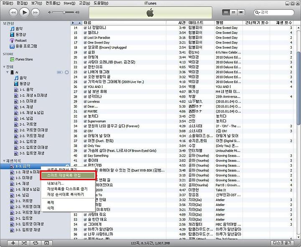301x247 pixels.
Task: Uncheck the song 너 정말이니
Action: (x=85, y=28)
